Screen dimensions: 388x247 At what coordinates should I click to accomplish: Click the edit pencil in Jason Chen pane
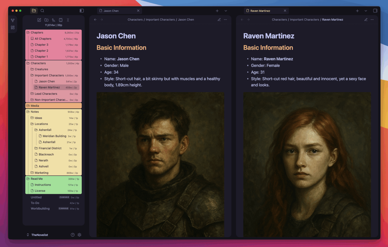[219, 20]
